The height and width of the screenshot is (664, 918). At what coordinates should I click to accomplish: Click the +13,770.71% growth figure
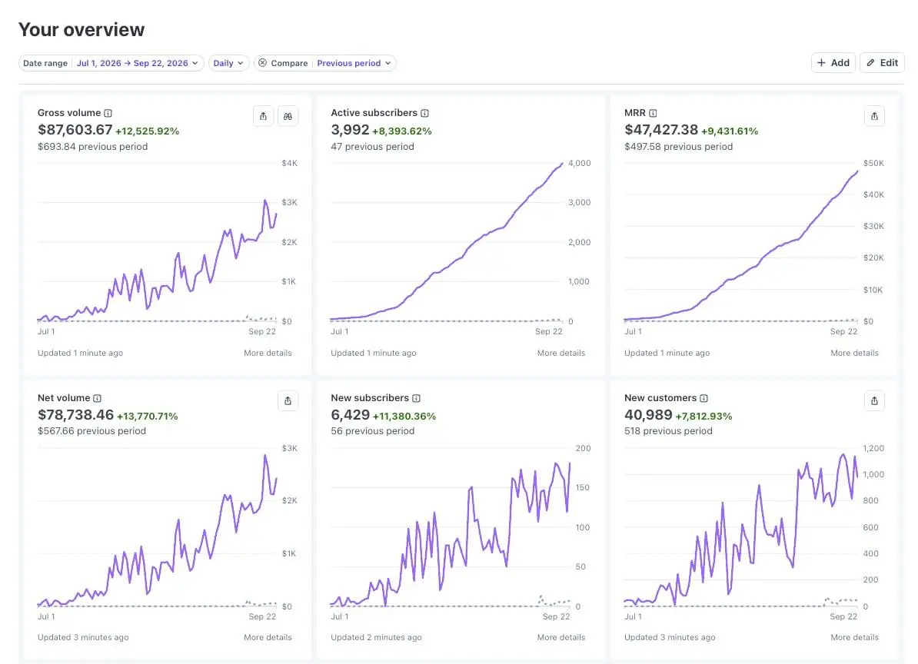[148, 416]
